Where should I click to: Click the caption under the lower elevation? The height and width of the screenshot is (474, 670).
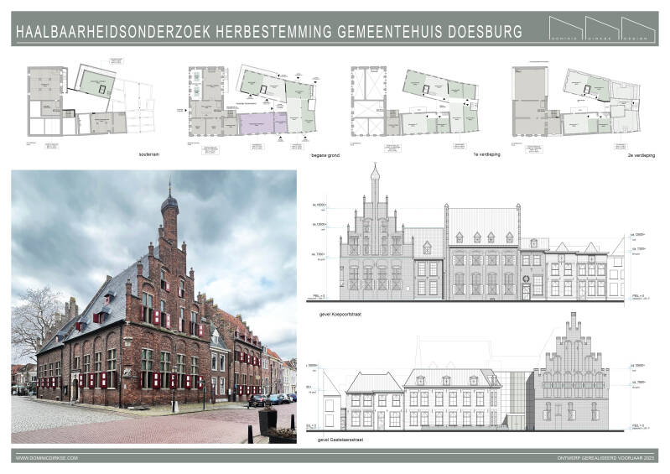[x=340, y=440]
